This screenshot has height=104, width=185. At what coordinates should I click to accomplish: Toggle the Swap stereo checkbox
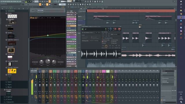tap(112, 43)
